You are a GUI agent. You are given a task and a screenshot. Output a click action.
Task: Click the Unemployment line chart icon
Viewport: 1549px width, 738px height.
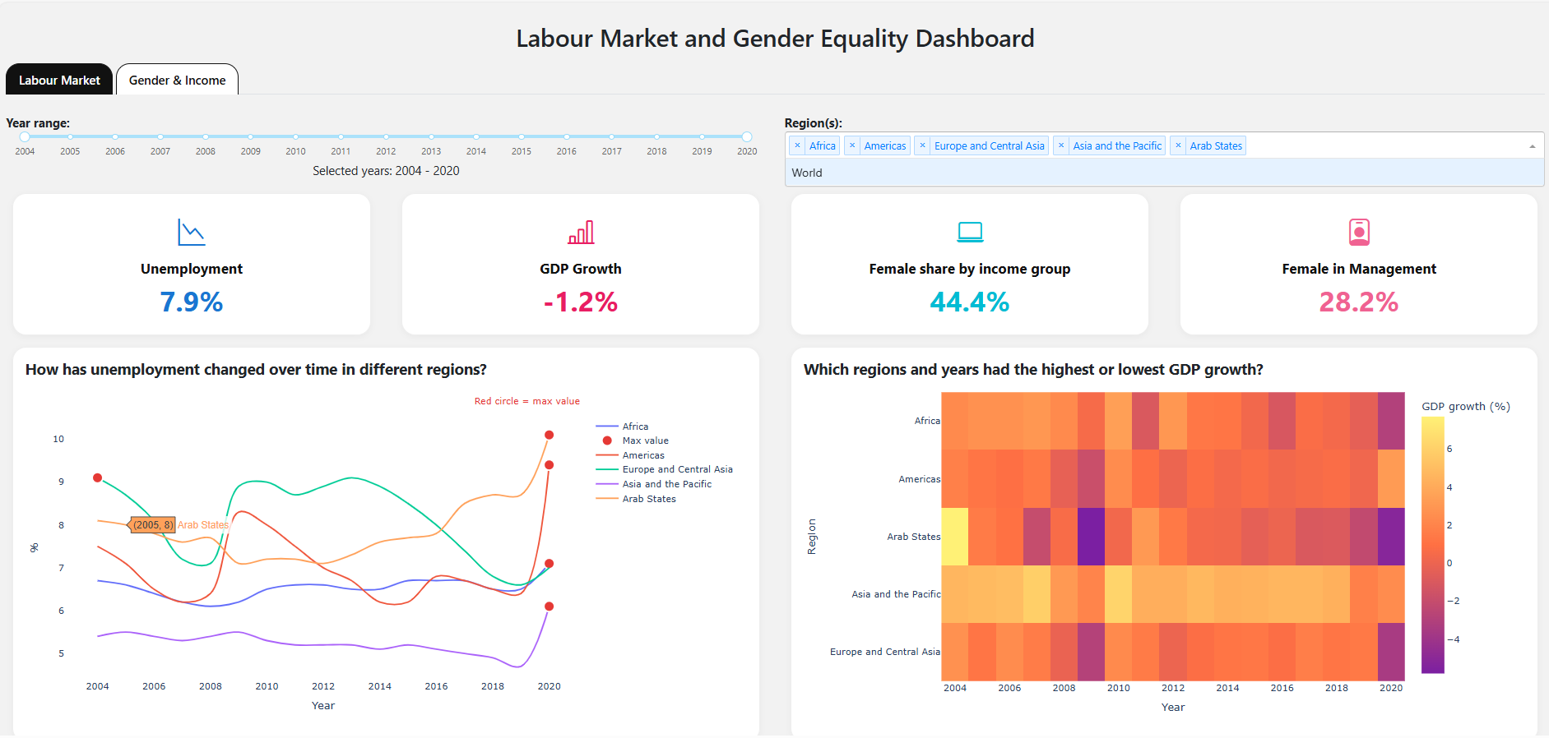pos(191,233)
